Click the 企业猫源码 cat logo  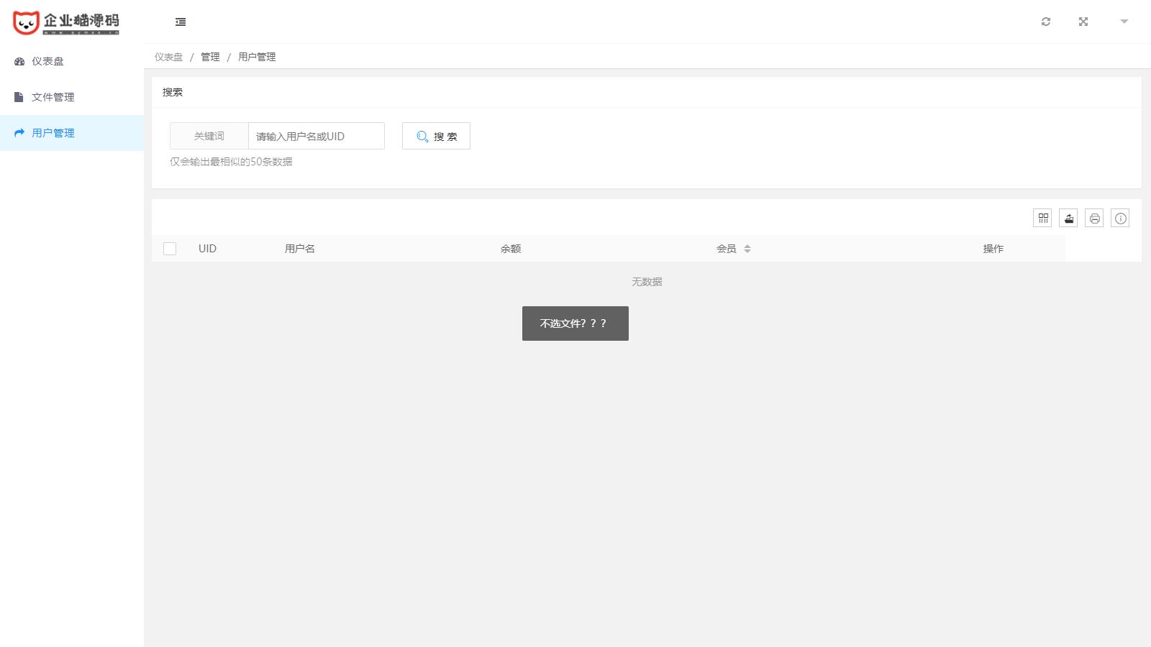click(66, 22)
